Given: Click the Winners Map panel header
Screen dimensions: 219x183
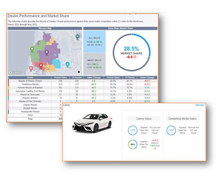Looking at the screenshot, I should [45, 28].
